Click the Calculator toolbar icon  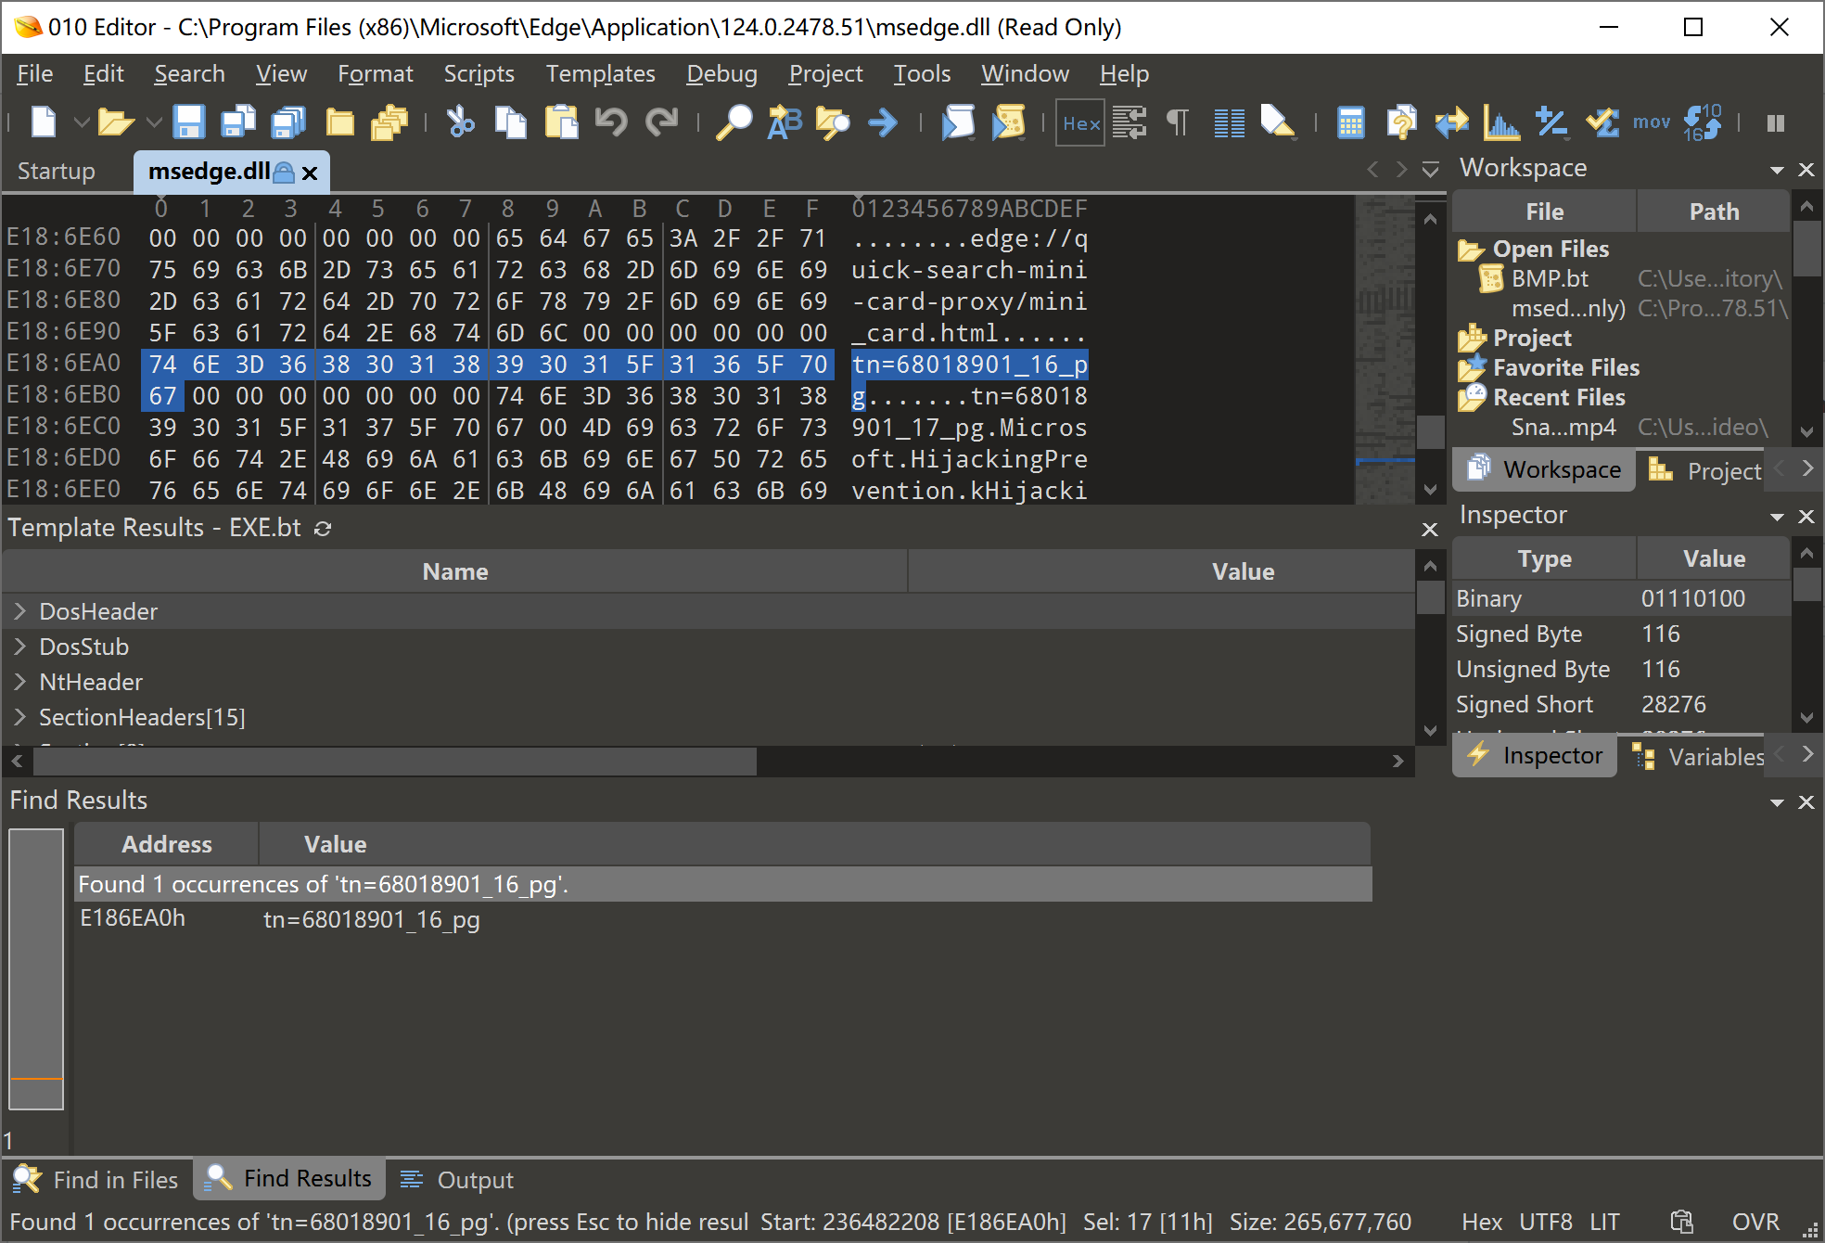coord(1350,122)
